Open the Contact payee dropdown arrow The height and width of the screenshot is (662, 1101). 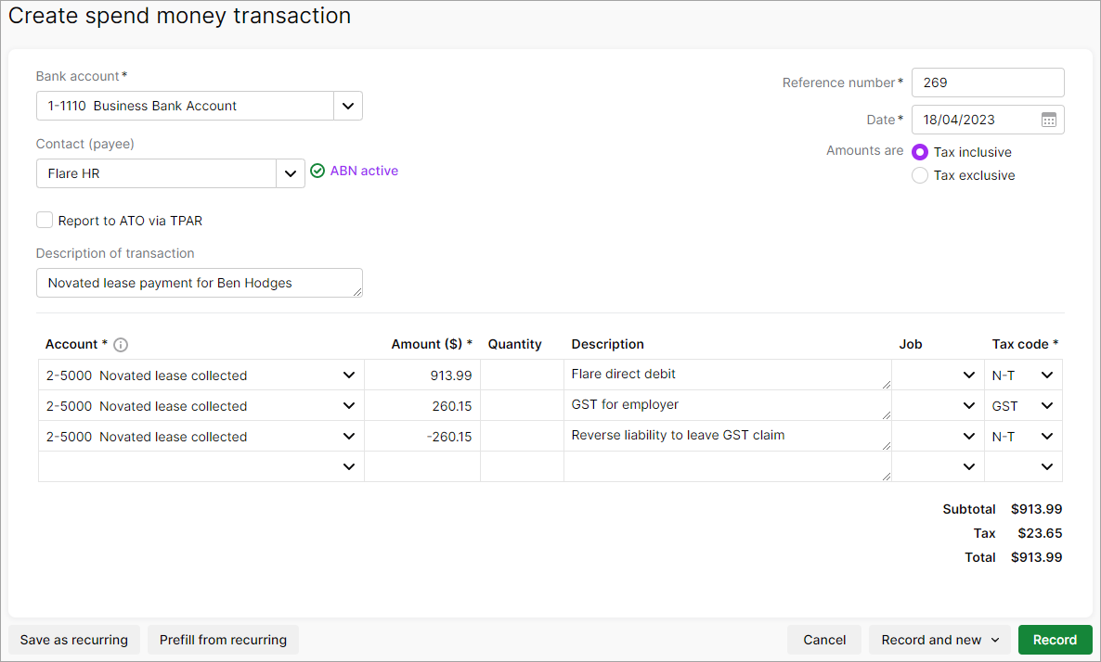point(290,173)
